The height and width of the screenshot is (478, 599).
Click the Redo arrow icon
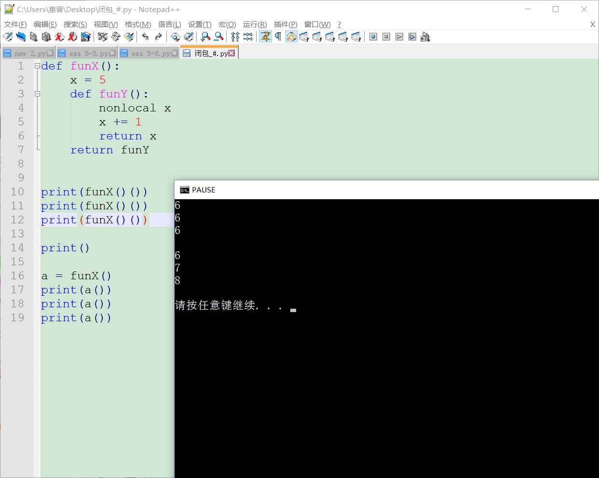click(x=158, y=37)
